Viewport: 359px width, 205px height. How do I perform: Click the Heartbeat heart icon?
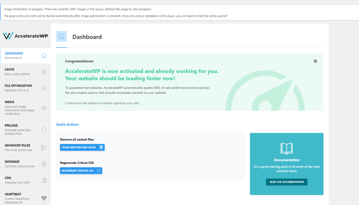click(44, 198)
